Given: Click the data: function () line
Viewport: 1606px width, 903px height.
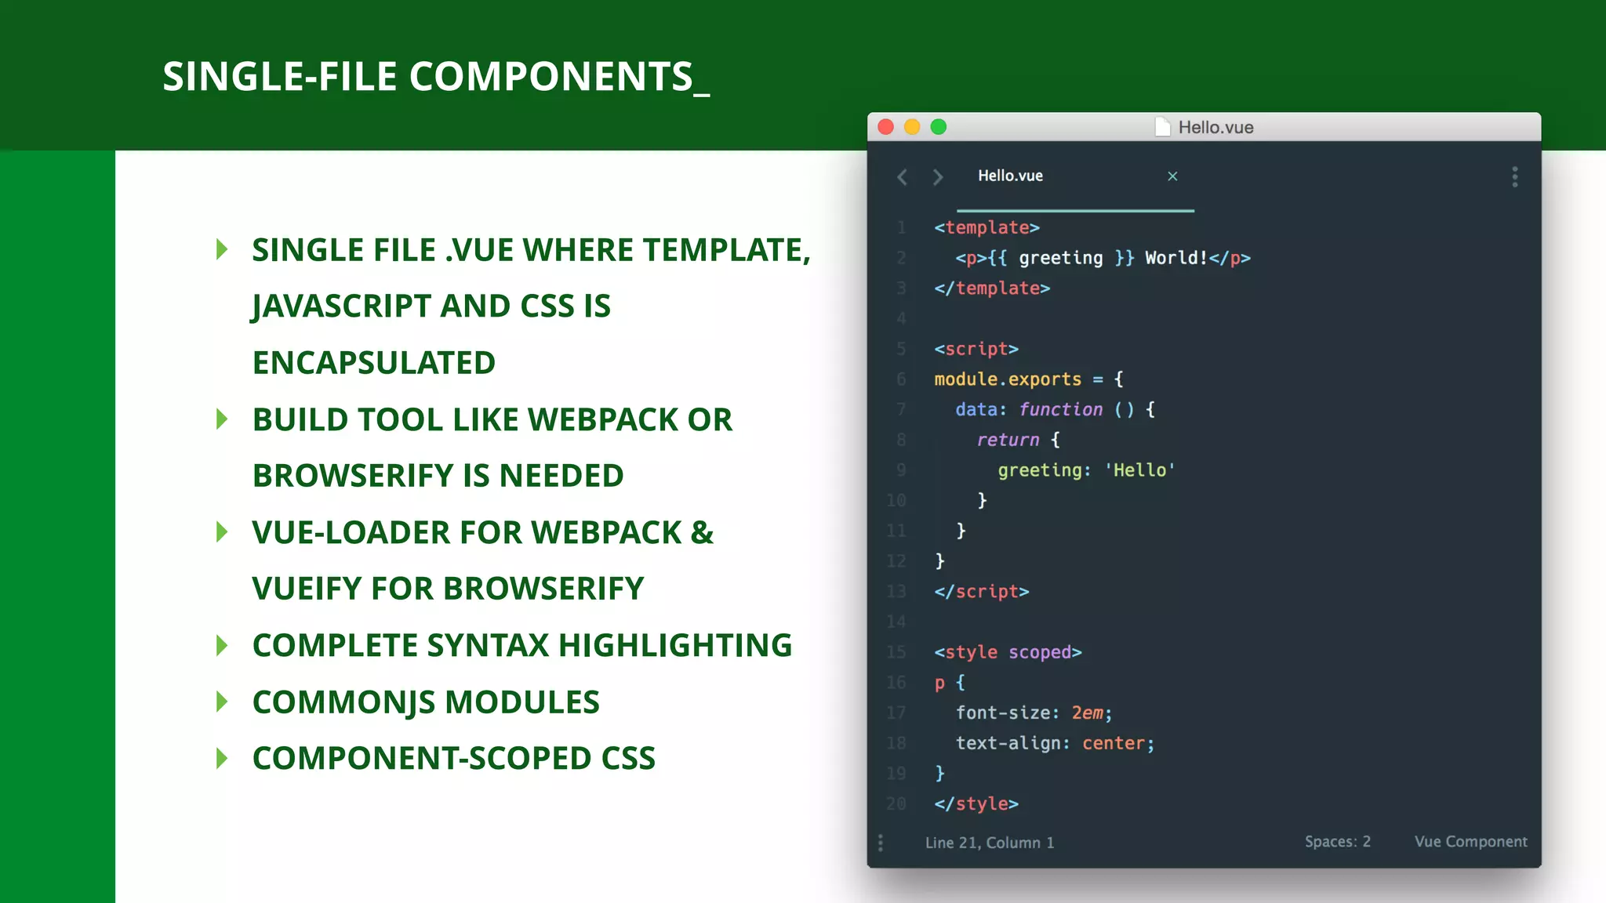Looking at the screenshot, I should click(x=1055, y=409).
